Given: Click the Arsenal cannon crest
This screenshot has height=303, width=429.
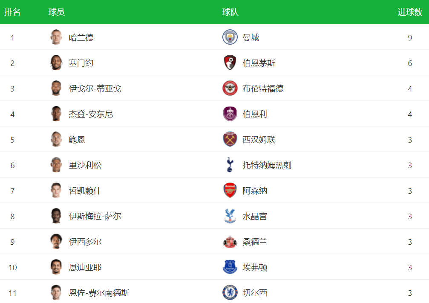Looking at the screenshot, I should (x=230, y=191).
